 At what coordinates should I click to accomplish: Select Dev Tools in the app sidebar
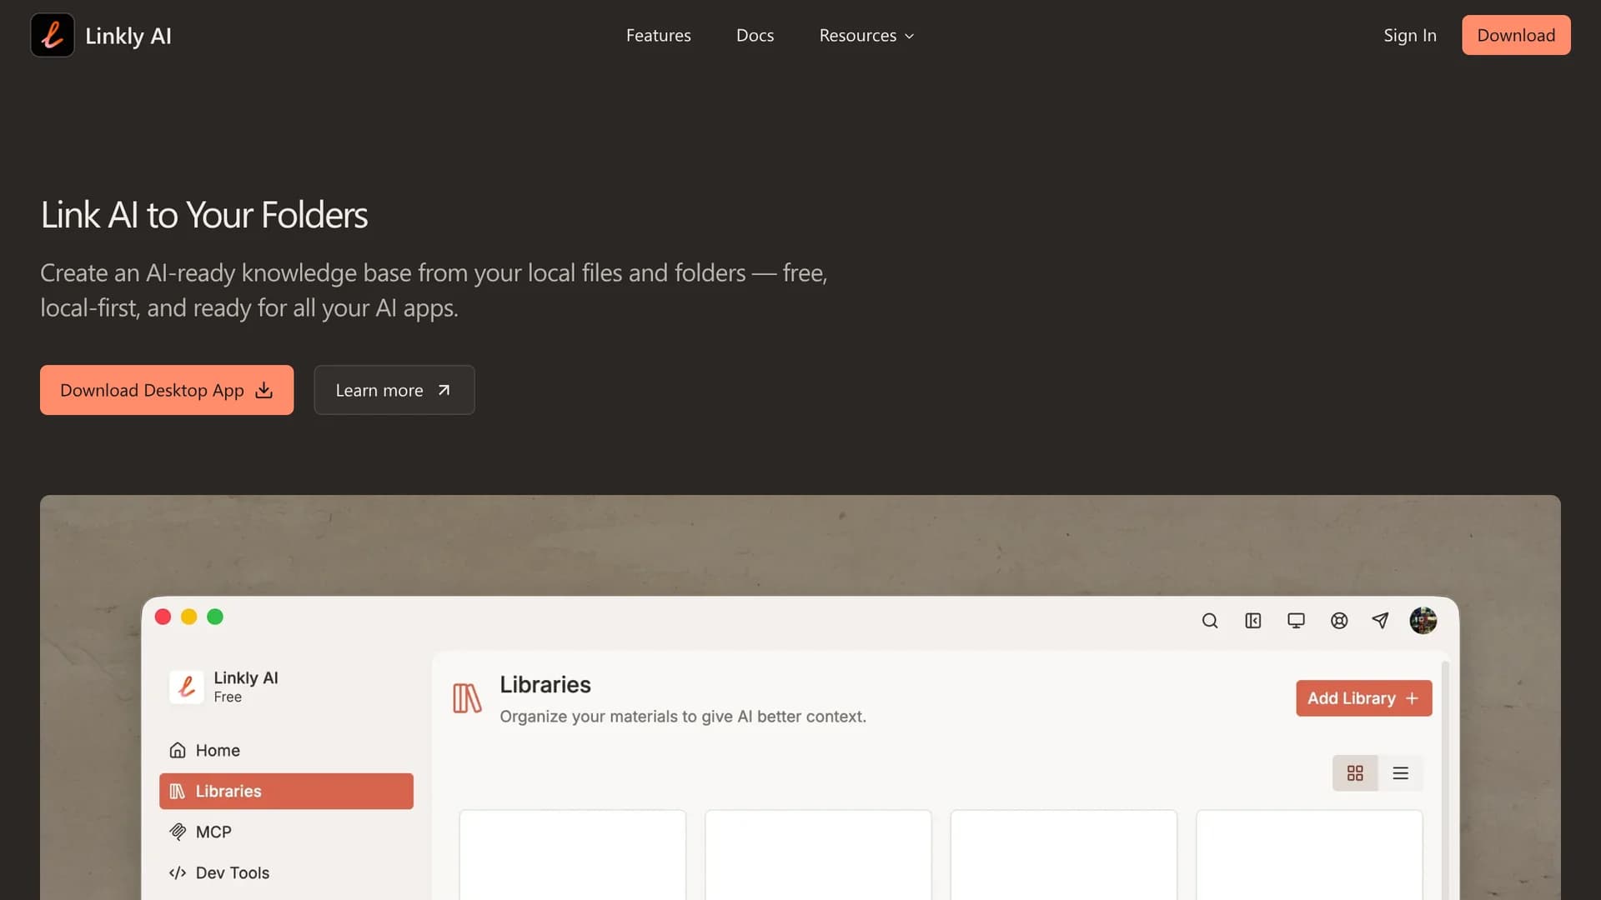pos(286,872)
